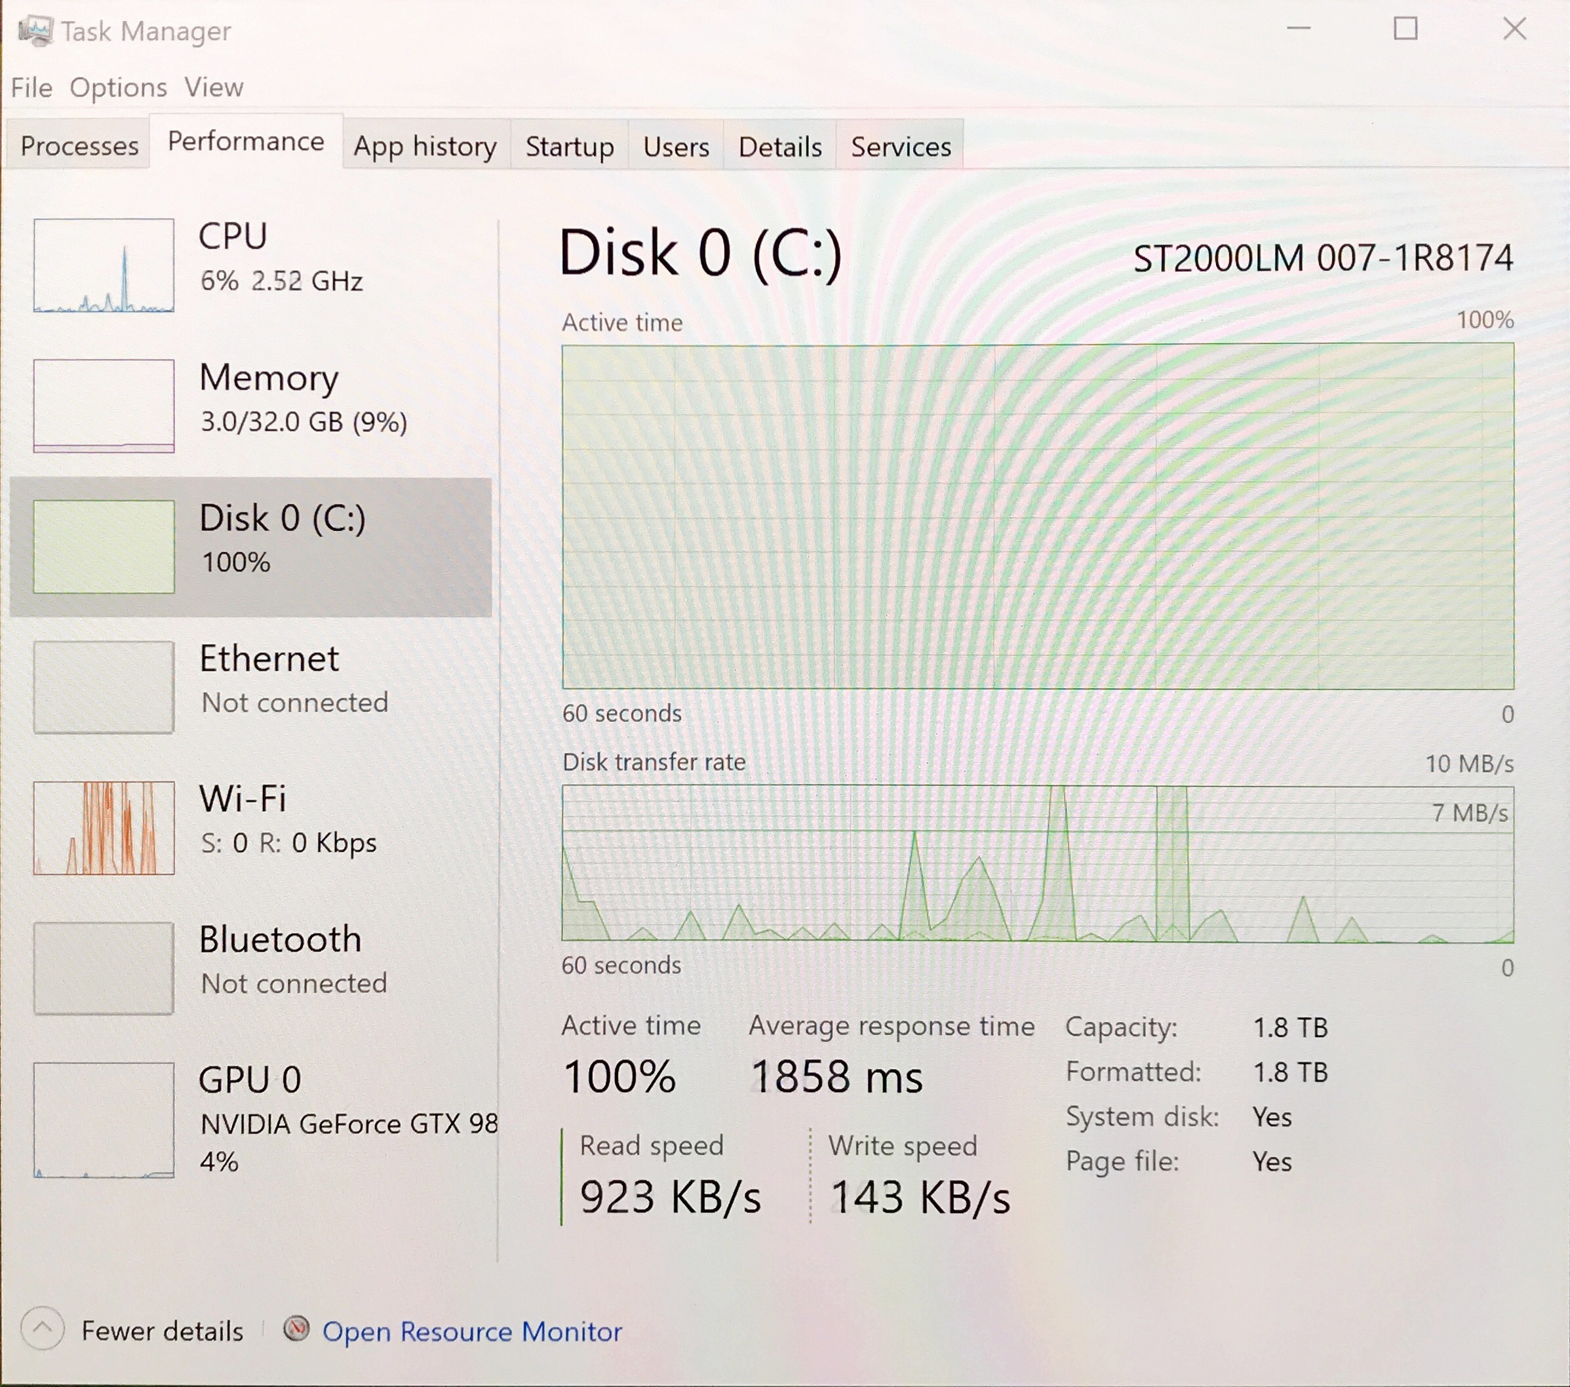Maximize the Task Manager window
The image size is (1570, 1387).
1405,29
